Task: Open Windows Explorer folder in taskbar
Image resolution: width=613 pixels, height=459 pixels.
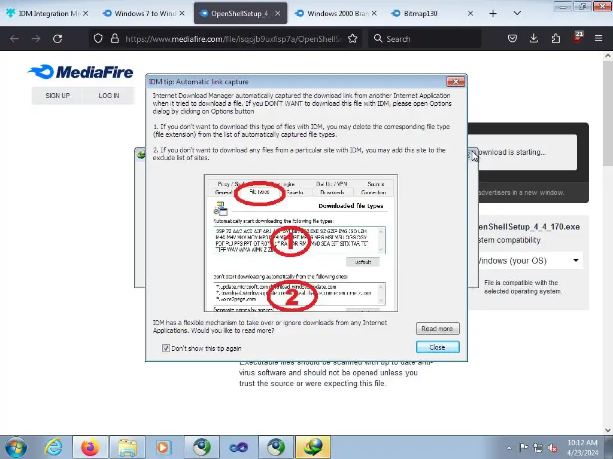Action: (128, 447)
